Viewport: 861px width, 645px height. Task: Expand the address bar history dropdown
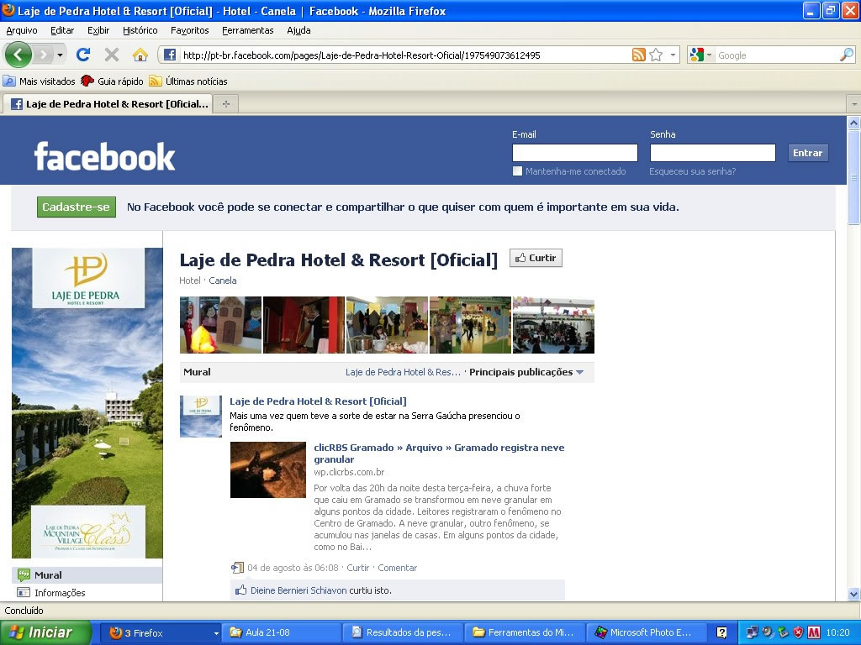point(673,55)
